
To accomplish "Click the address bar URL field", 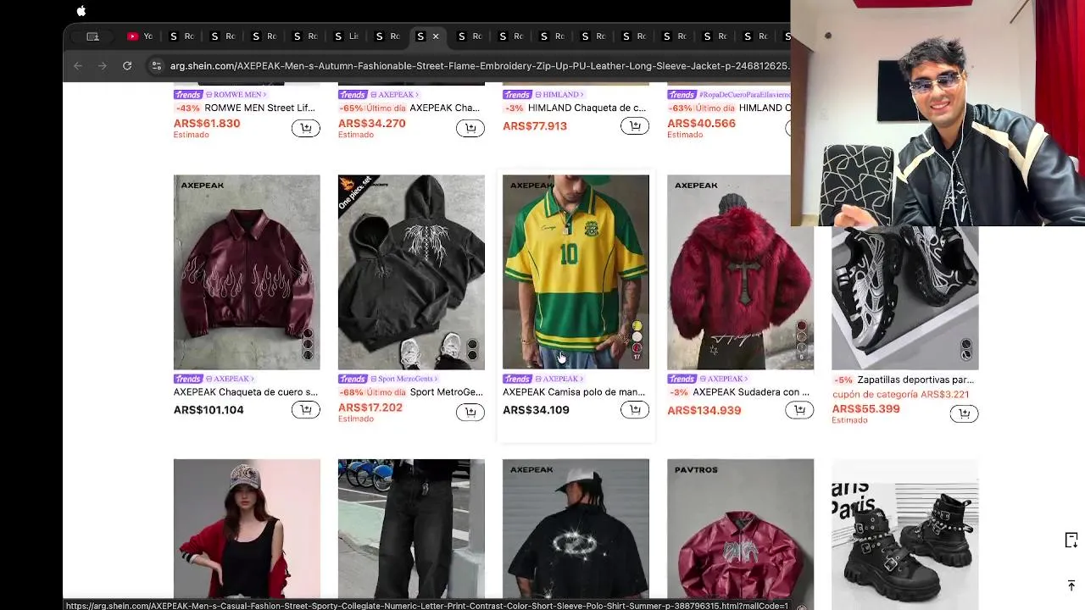I will (479, 65).
